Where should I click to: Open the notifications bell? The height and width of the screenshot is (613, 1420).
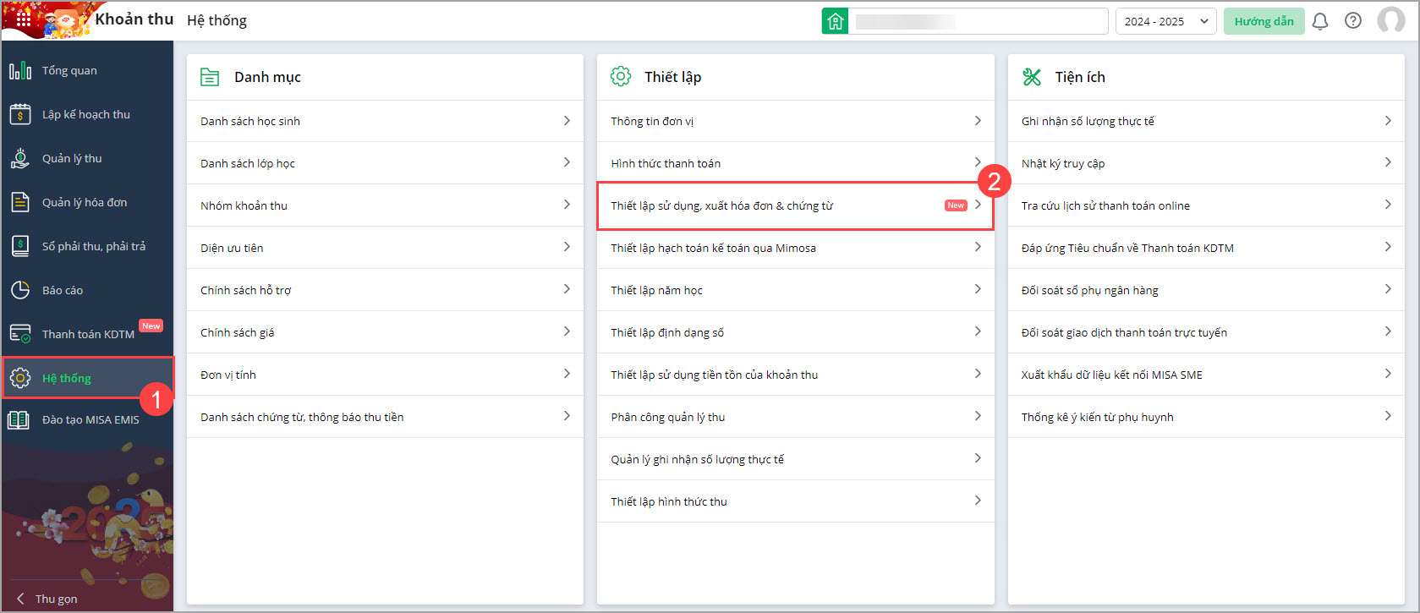tap(1319, 21)
